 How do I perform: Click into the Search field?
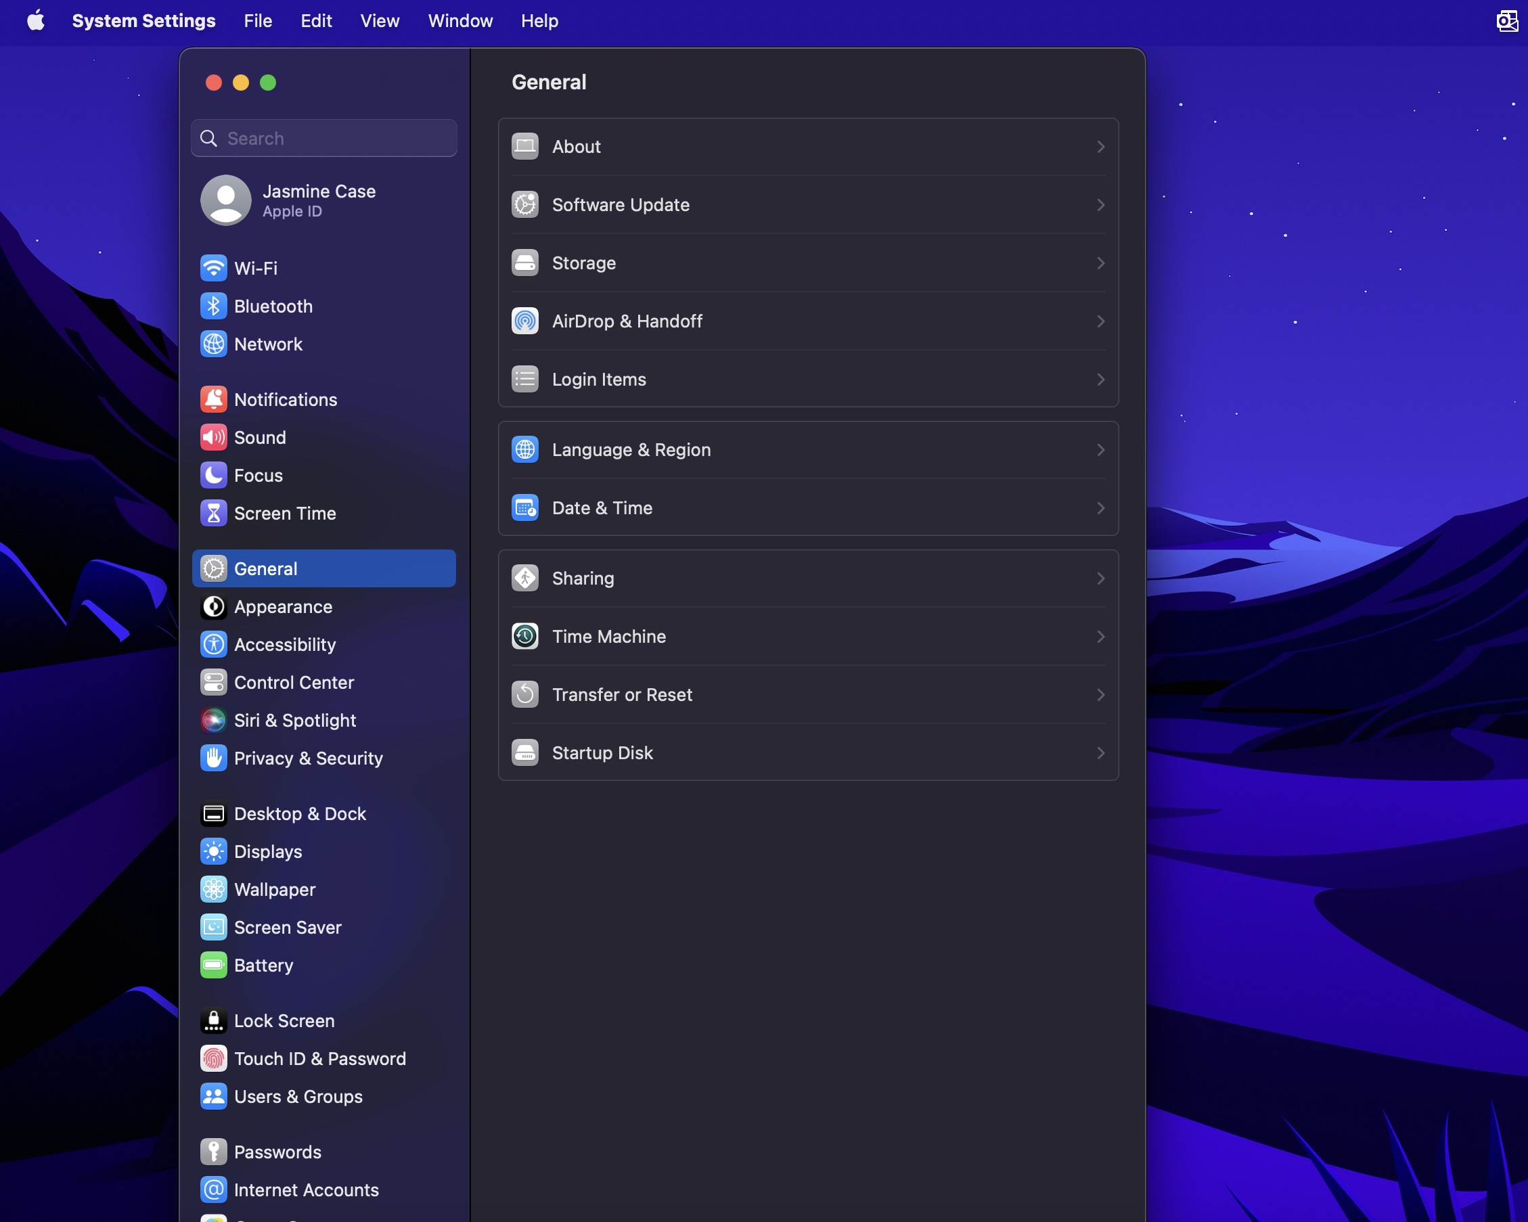(x=324, y=138)
